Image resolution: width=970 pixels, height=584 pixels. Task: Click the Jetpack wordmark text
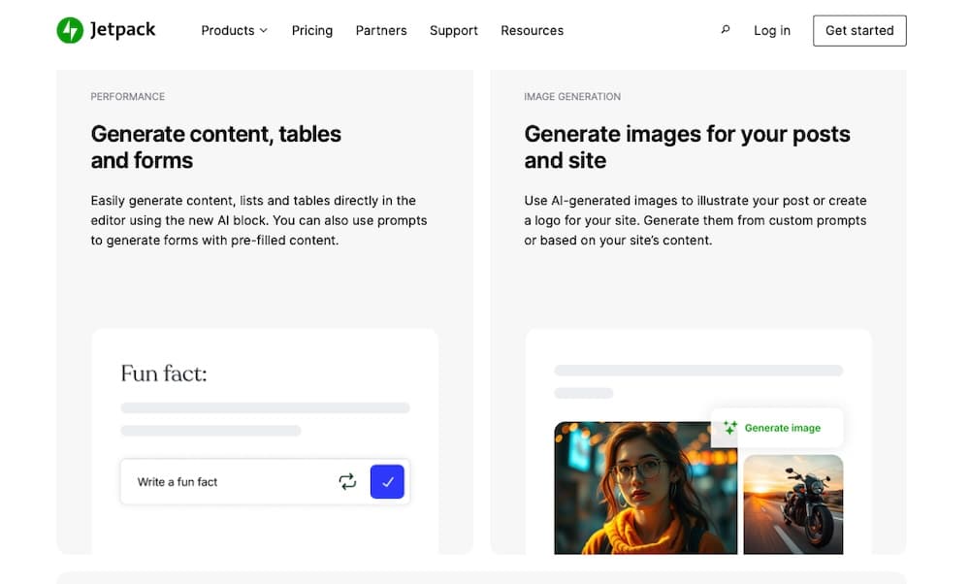click(x=122, y=30)
